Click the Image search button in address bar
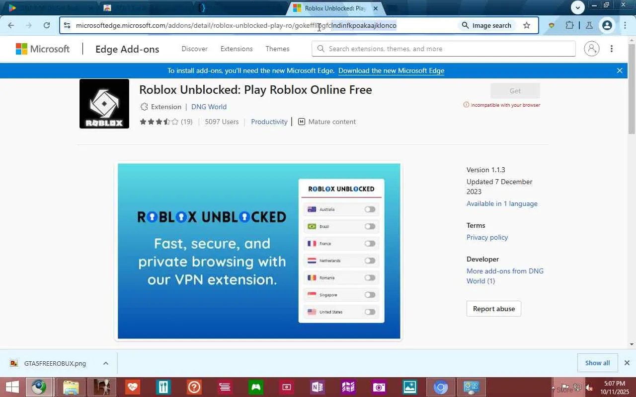 click(486, 25)
